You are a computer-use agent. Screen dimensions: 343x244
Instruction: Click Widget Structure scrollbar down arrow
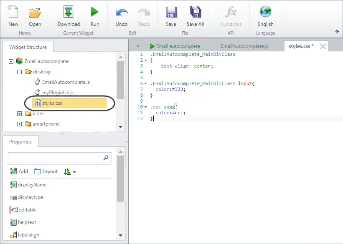tap(121, 127)
